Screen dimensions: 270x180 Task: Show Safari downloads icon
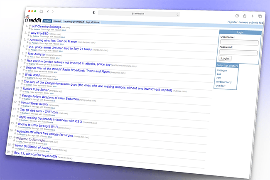[237, 16]
